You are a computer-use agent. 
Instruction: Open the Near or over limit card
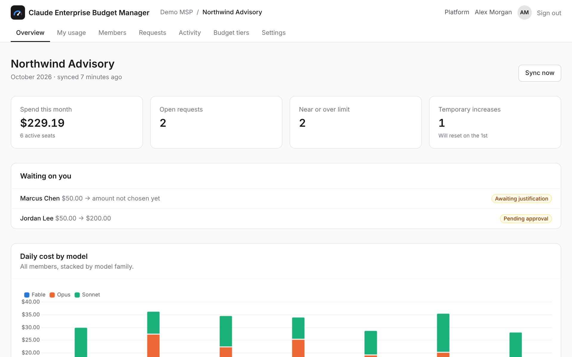pos(356,122)
